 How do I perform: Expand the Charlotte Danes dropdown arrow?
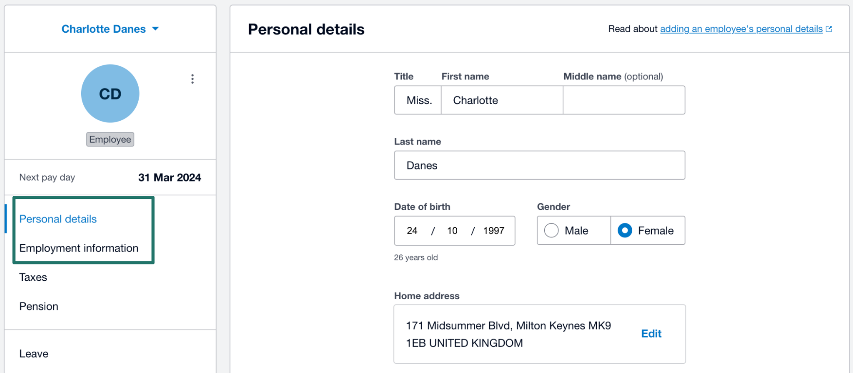pos(155,29)
